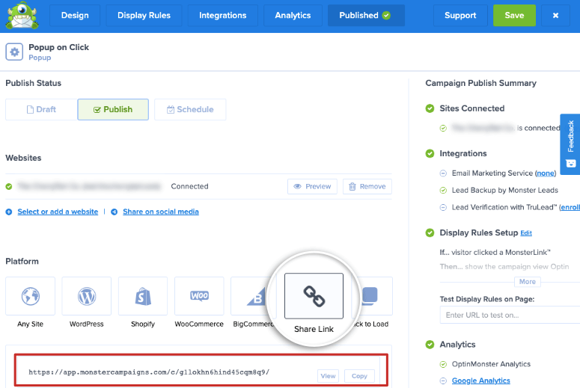Click arrow icon beside Share on social
Viewport: 580px width, 388px height.
click(115, 212)
